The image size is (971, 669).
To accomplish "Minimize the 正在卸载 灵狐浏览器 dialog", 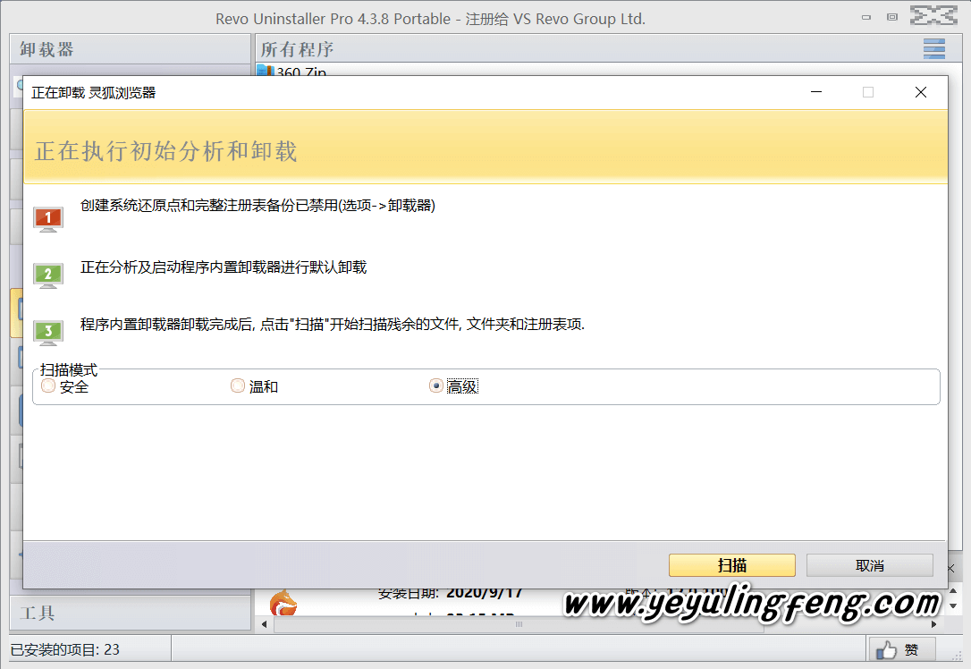I will 816,92.
